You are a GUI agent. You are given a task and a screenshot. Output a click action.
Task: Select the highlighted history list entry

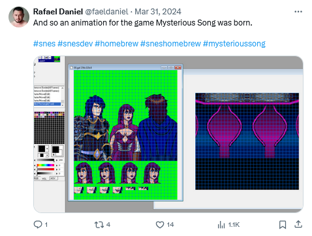[47, 104]
